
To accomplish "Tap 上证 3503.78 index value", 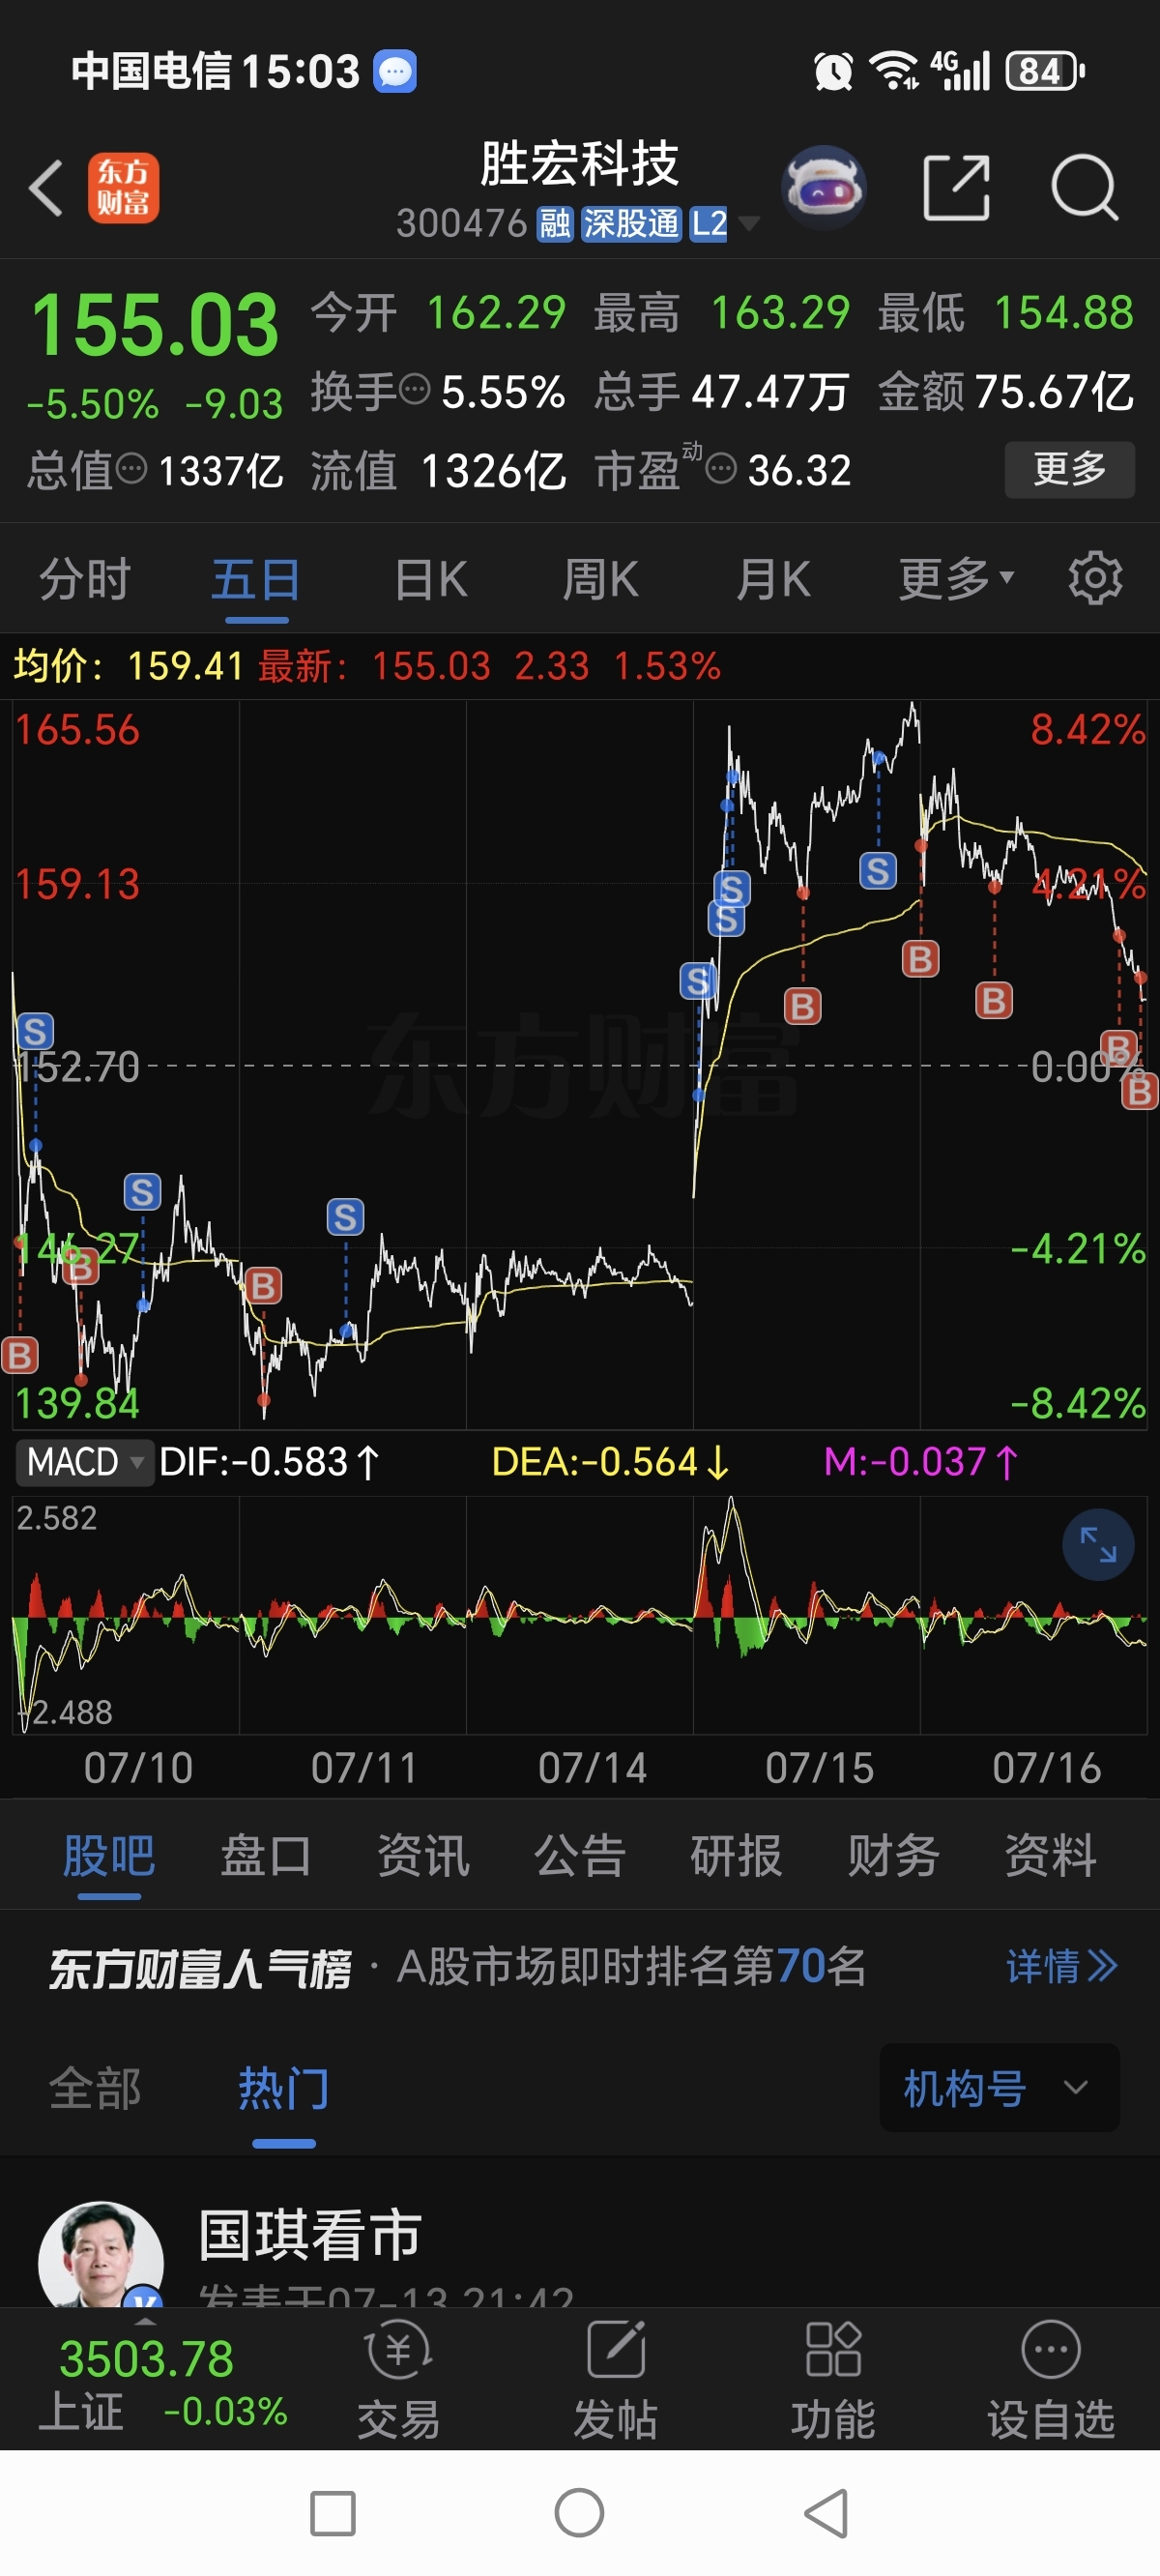I will (x=146, y=2359).
